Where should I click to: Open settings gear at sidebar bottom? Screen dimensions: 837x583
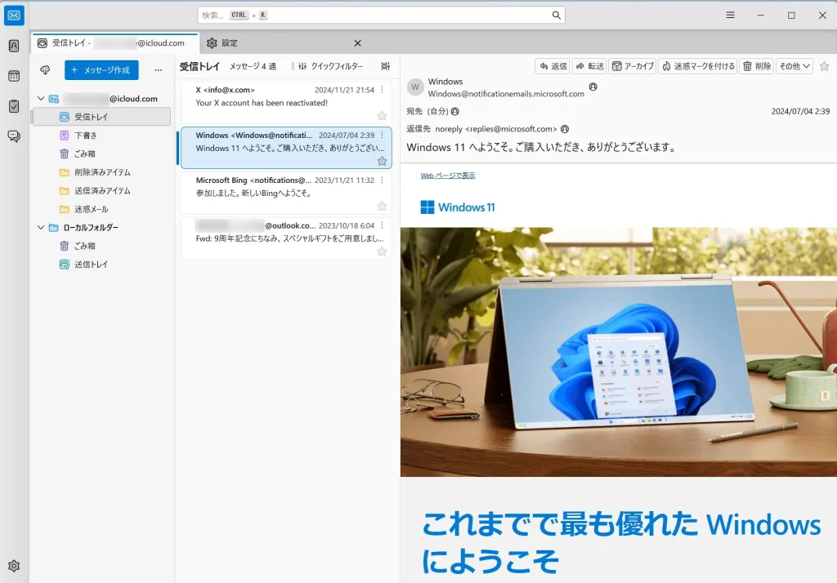(x=14, y=566)
